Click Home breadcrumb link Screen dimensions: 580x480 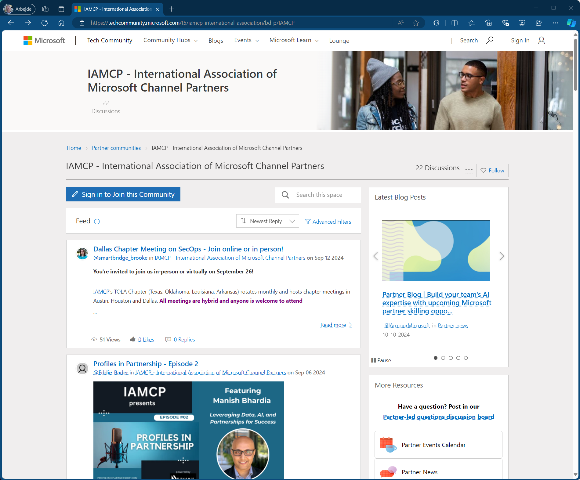[74, 148]
